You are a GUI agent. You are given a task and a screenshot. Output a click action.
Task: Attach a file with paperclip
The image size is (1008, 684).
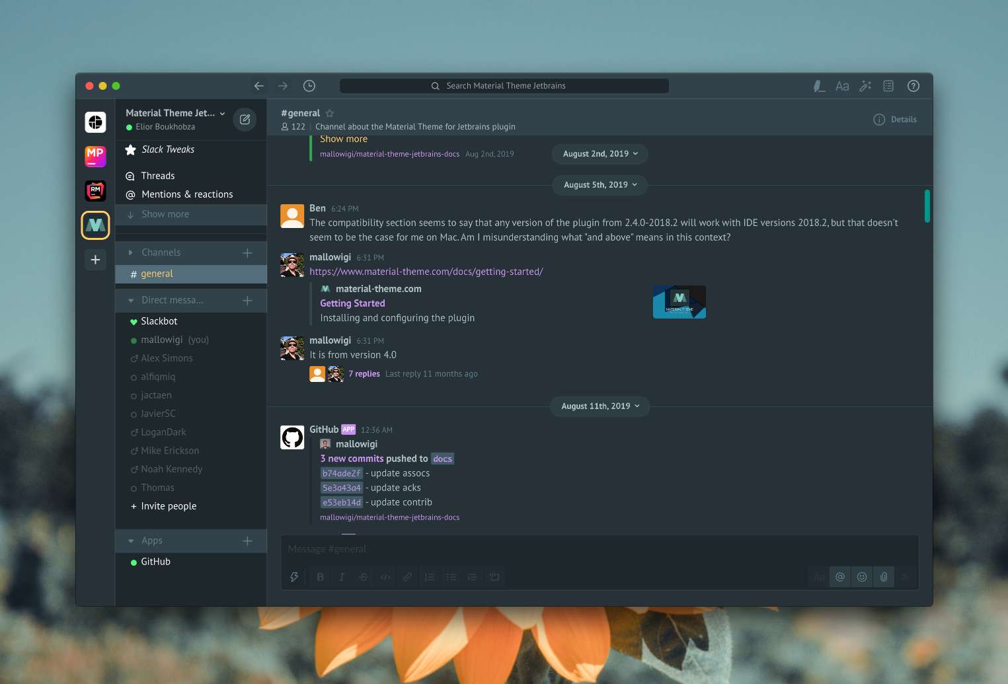coord(884,577)
